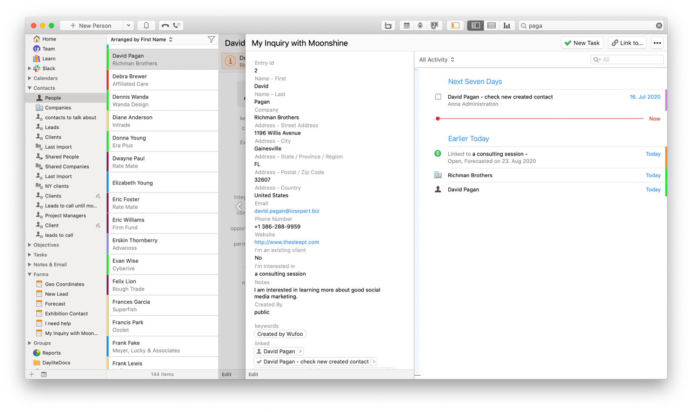Switch to chart insight view
The image size is (692, 412).
tap(507, 25)
